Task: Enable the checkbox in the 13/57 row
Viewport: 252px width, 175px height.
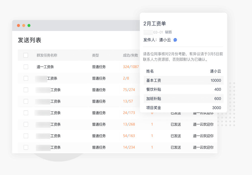Action: [x=26, y=101]
